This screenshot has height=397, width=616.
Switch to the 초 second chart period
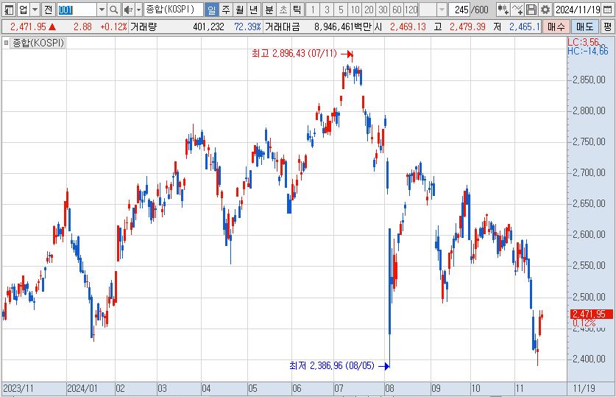point(283,10)
